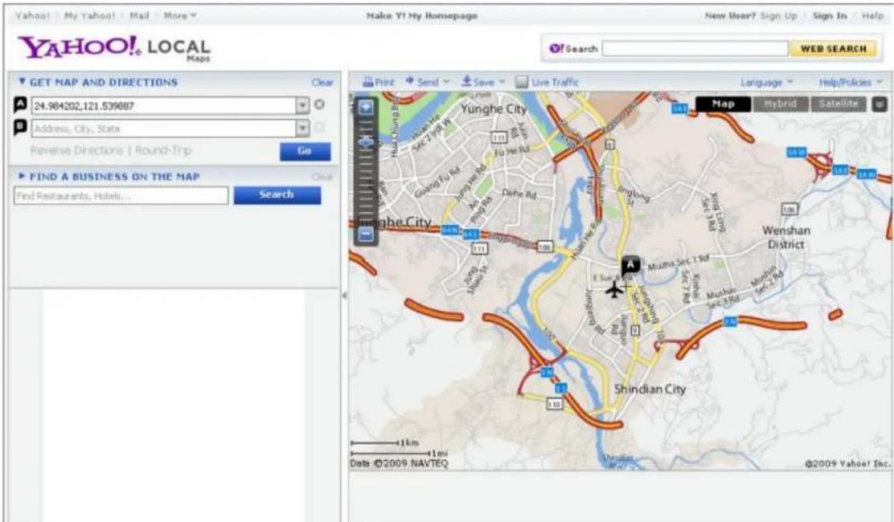
Task: Collapse the side panel with the arrow handle
Action: coord(344,296)
